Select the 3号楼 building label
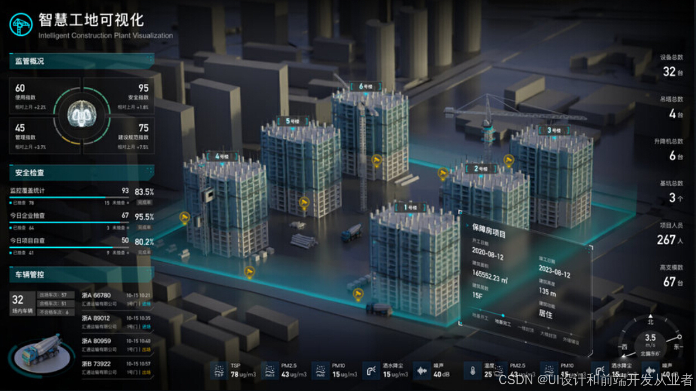This screenshot has height=391, width=696. pyautogui.click(x=553, y=130)
